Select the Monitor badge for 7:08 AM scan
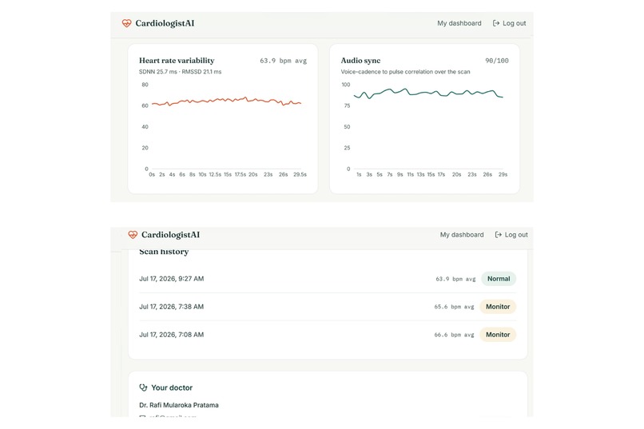 click(x=498, y=335)
